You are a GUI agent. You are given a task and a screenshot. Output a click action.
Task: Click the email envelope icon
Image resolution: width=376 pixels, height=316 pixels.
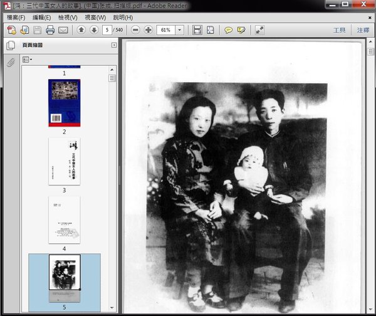(63, 30)
